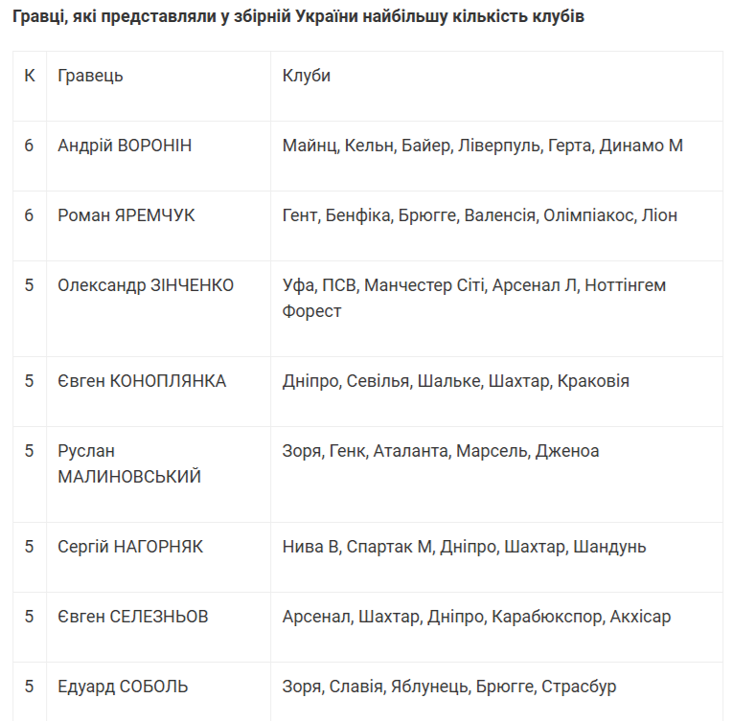Click player name Олександр ЗІНЧЕНКО
The height and width of the screenshot is (721, 732).
(x=146, y=285)
